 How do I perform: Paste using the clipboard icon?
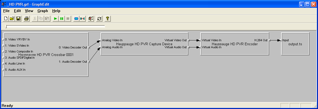47,19
